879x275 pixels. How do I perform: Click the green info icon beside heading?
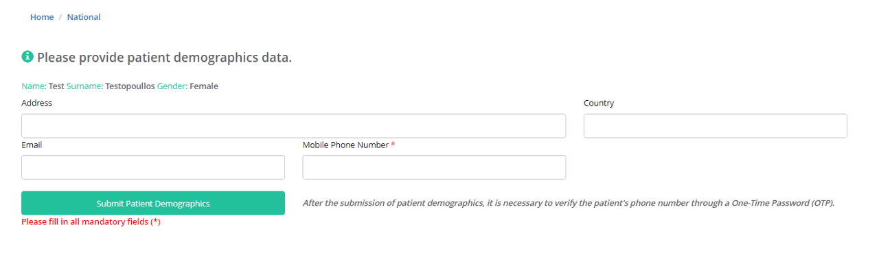click(27, 56)
